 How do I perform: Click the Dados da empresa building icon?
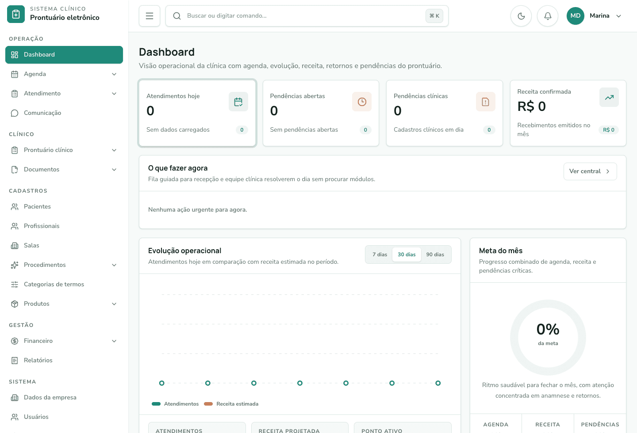15,398
